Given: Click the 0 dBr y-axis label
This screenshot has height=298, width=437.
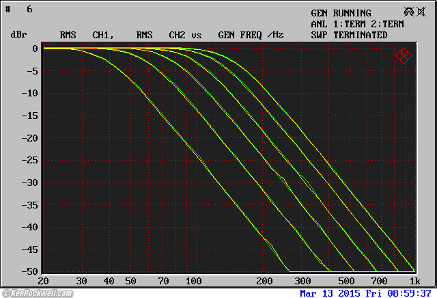Looking at the screenshot, I should [33, 49].
